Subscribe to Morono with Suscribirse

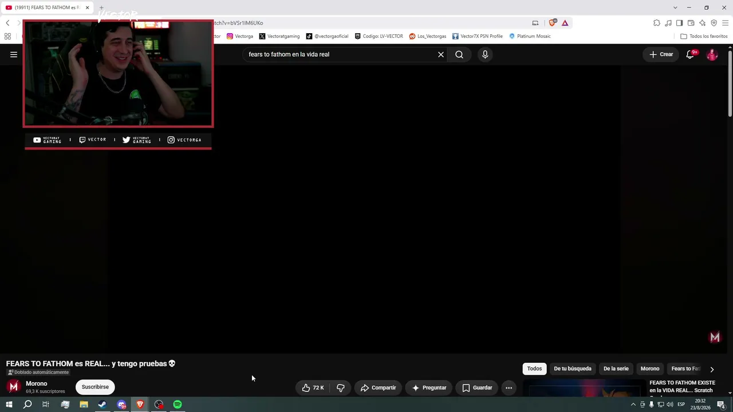(95, 387)
